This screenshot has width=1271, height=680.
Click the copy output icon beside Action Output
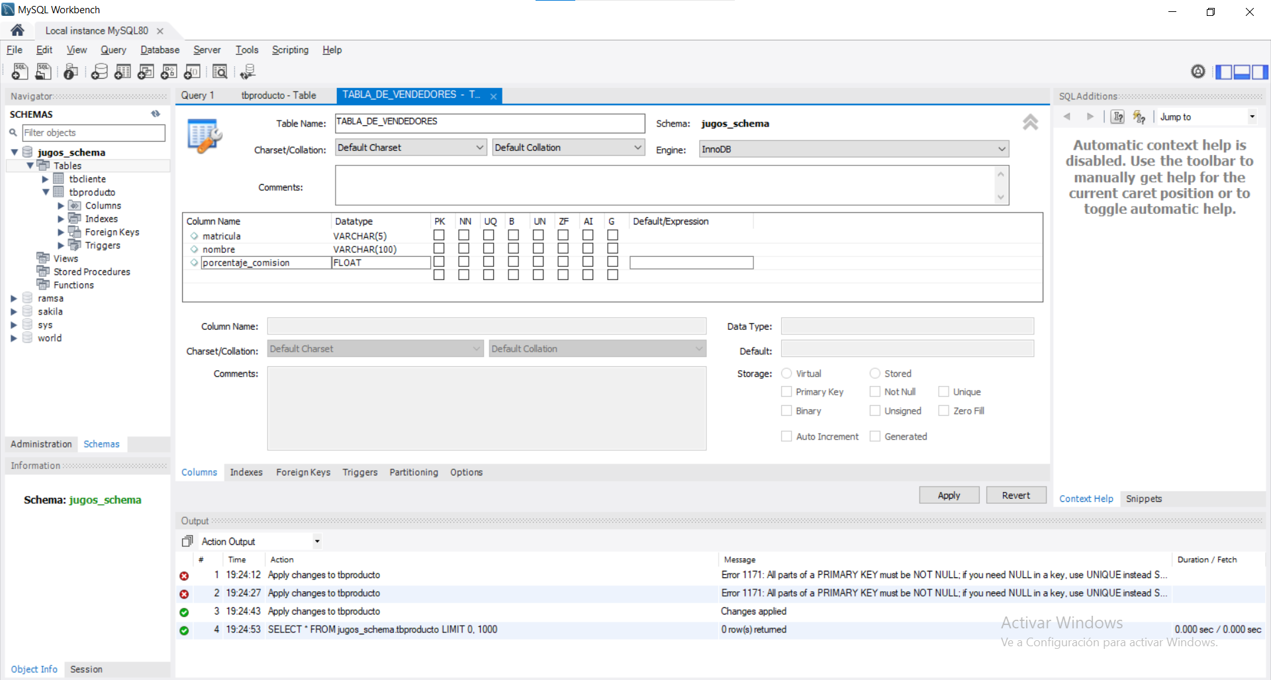click(x=187, y=541)
